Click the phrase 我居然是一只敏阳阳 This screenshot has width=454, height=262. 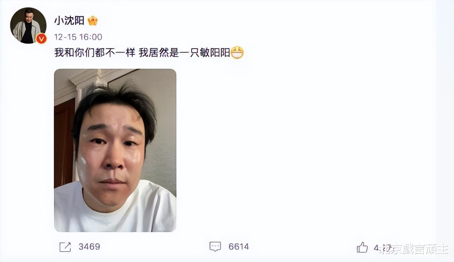pyautogui.click(x=184, y=53)
